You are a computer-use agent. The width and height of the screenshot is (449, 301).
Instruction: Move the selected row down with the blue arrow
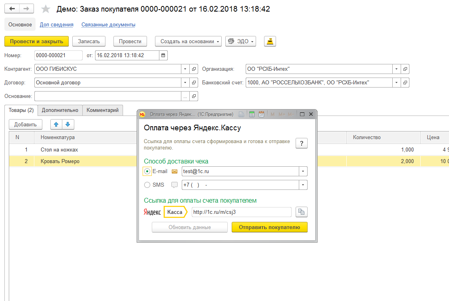tap(68, 124)
